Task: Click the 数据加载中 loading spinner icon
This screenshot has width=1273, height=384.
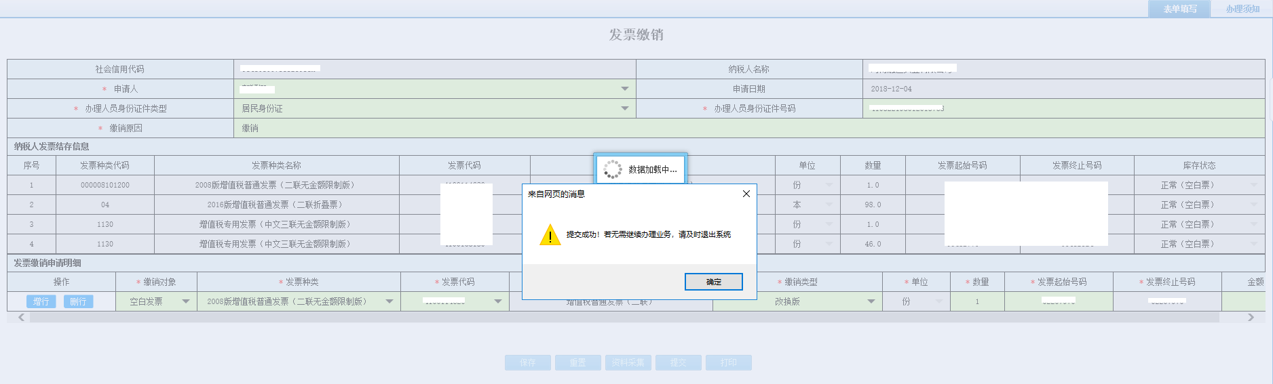Action: pyautogui.click(x=612, y=169)
